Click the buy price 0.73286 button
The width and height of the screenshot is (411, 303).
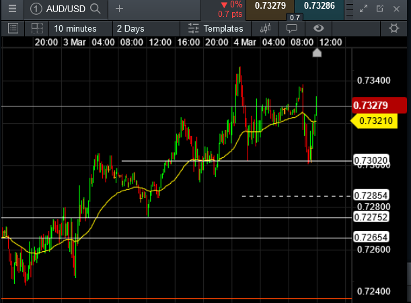point(319,9)
